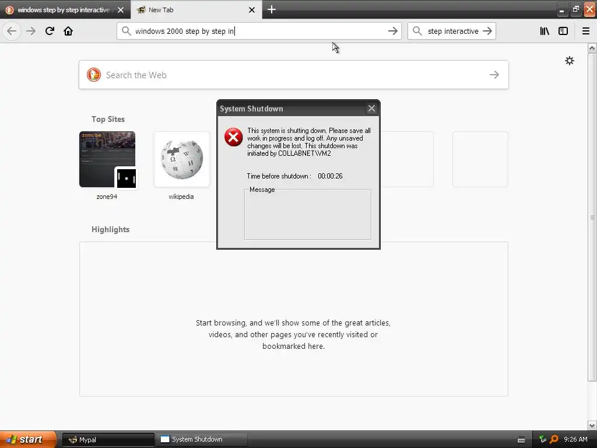Image resolution: width=597 pixels, height=448 pixels.
Task: Go forward with the forward arrow button
Action: click(31, 31)
